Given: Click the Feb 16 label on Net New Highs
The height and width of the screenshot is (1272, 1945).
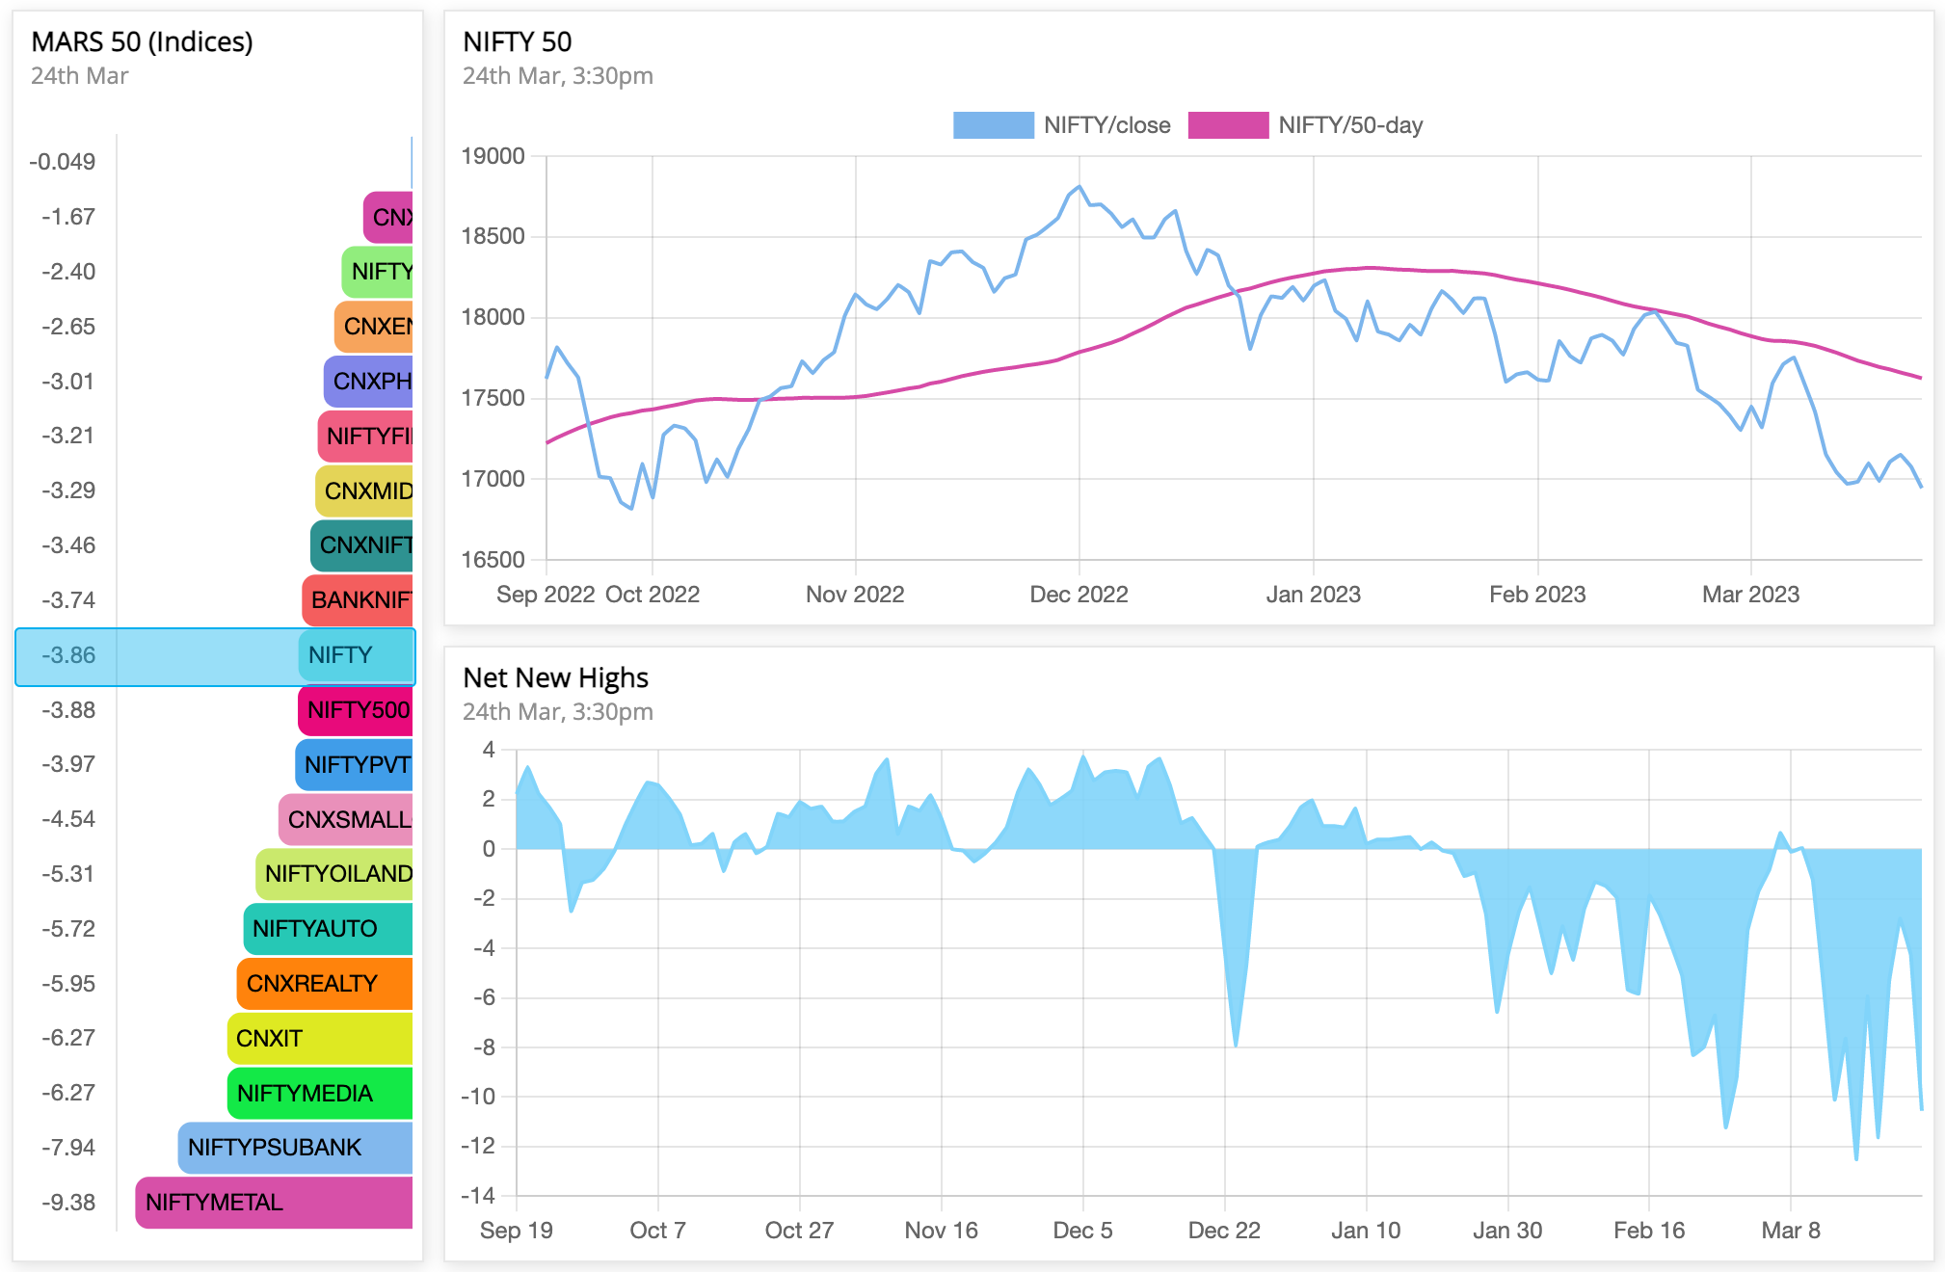Looking at the screenshot, I should click(1649, 1231).
